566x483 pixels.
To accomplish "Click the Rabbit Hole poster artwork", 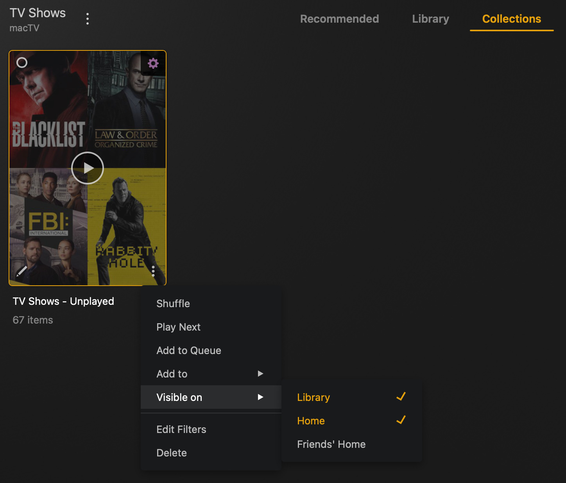I will (x=127, y=227).
